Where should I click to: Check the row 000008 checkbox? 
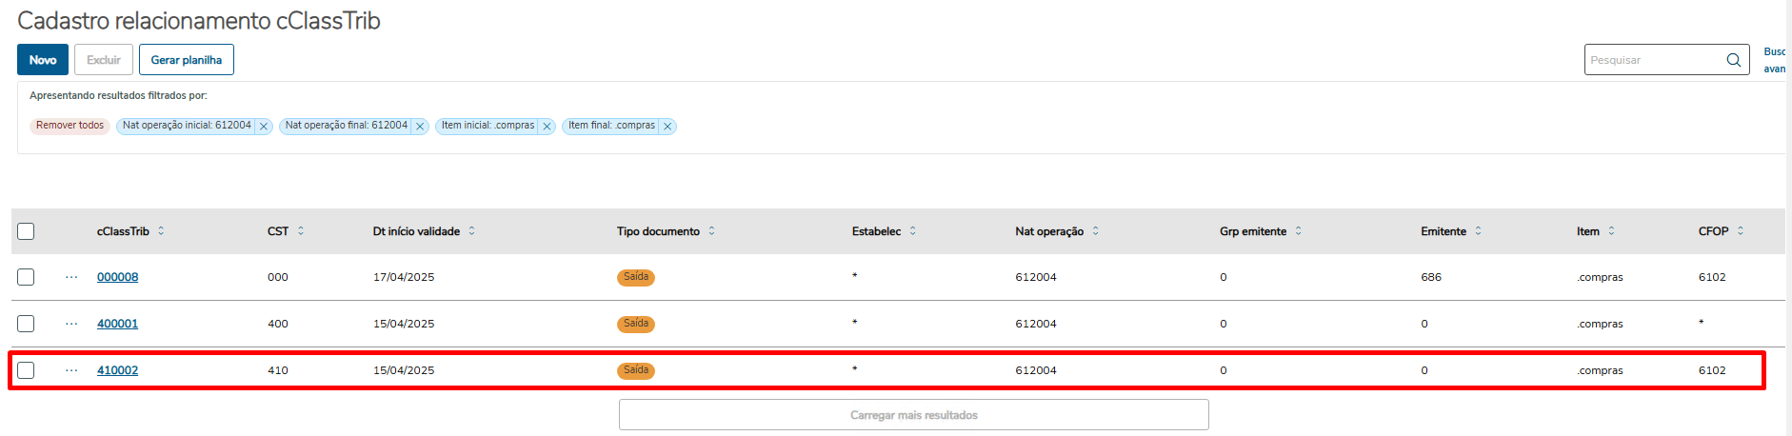(x=26, y=277)
